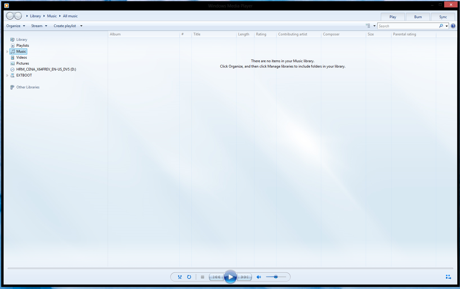
Task: Toggle shuffle mode
Action: pyautogui.click(x=180, y=277)
